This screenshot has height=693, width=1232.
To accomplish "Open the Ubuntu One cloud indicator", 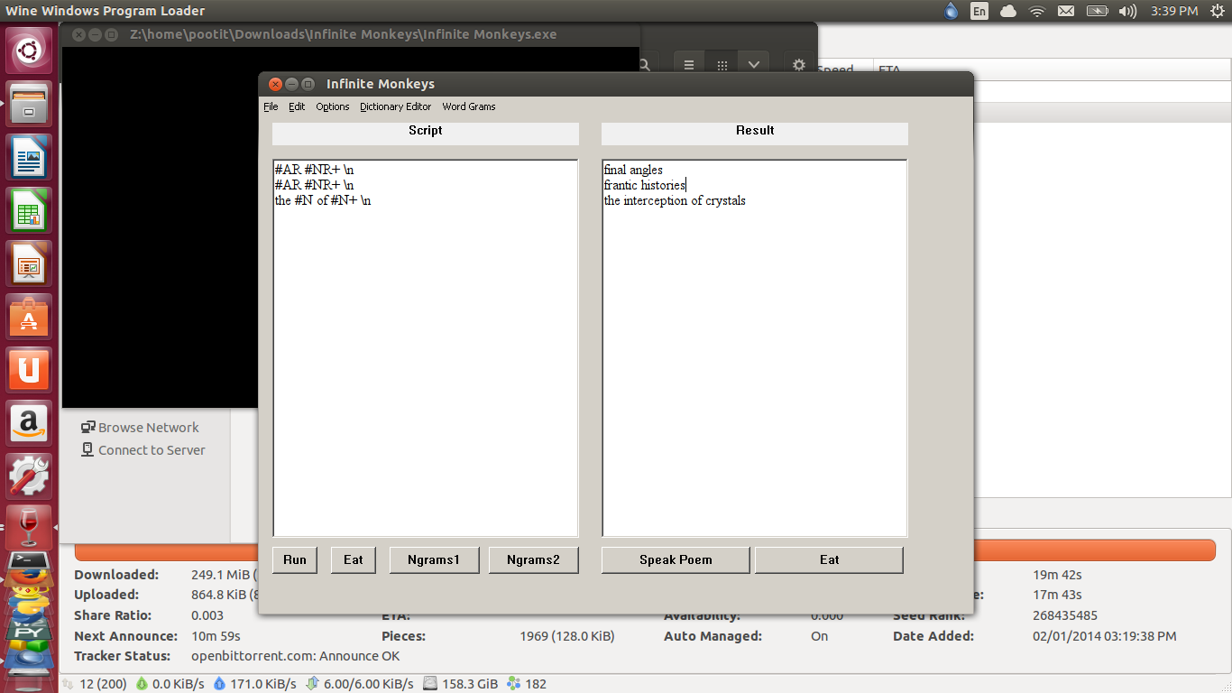I will pos(1008,11).
